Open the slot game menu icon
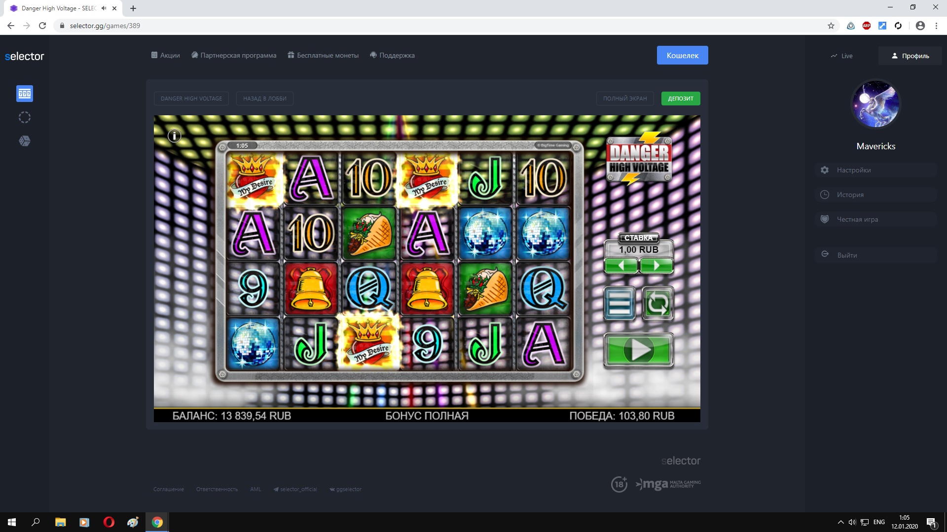Image resolution: width=947 pixels, height=532 pixels. click(x=619, y=303)
